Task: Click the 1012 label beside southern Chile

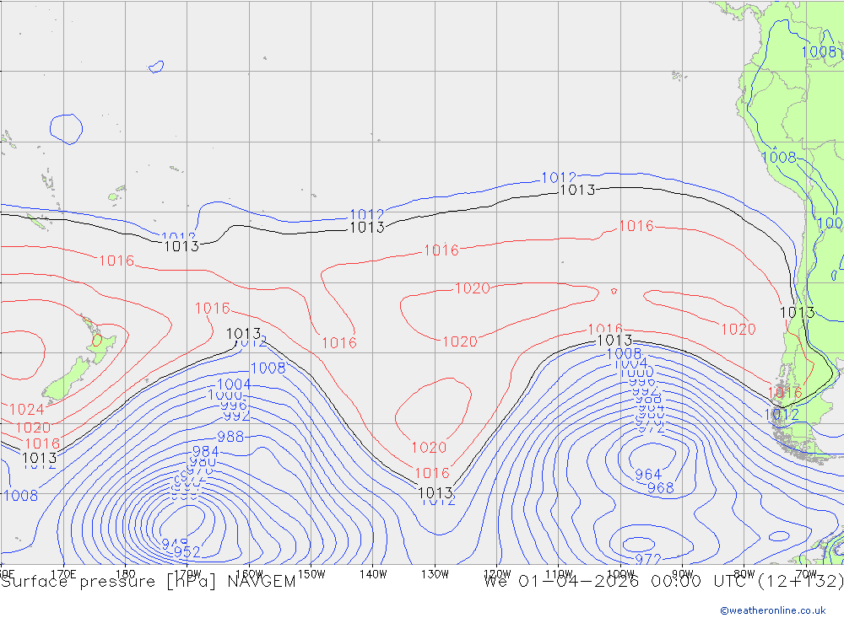Action: click(x=782, y=415)
